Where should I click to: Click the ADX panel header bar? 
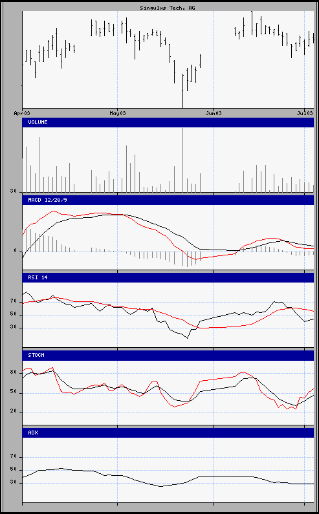pos(168,433)
